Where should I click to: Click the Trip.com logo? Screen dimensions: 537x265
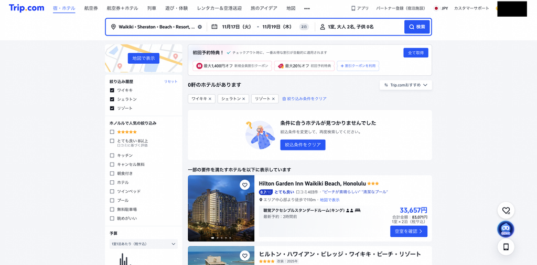tap(26, 8)
